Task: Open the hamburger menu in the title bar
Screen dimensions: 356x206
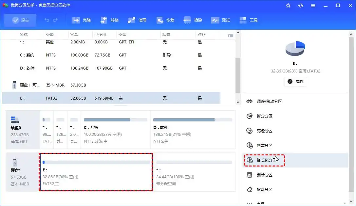Action: pyautogui.click(x=313, y=5)
